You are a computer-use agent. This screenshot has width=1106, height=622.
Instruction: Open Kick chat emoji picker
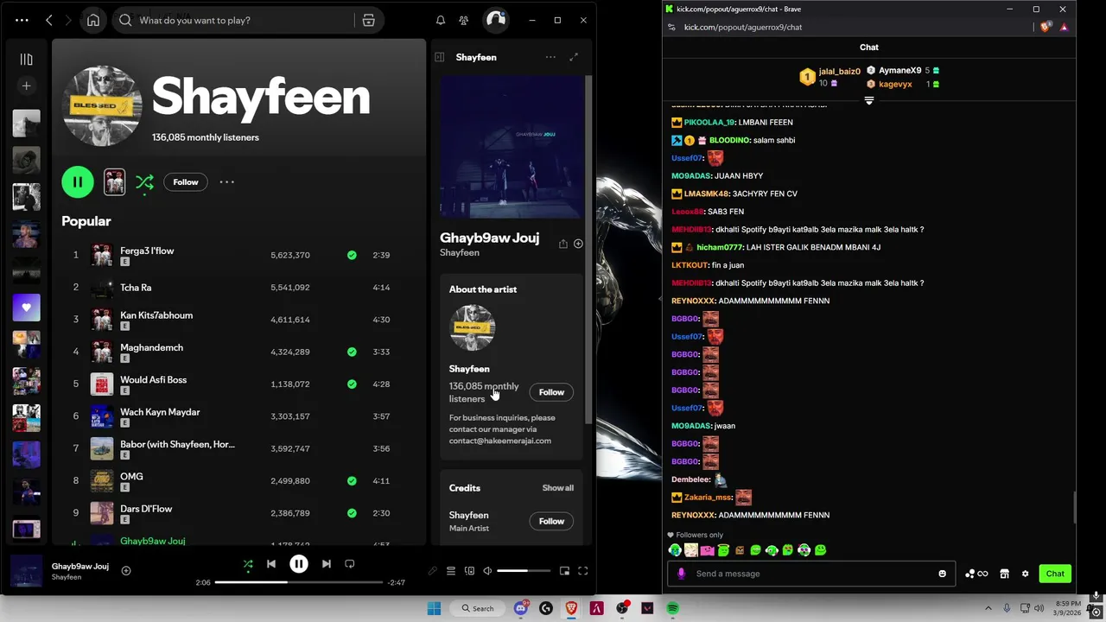pyautogui.click(x=942, y=574)
